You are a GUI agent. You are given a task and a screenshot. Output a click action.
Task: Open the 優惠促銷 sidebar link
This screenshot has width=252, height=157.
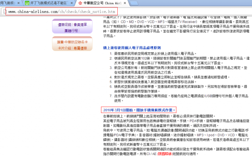click(x=65, y=24)
